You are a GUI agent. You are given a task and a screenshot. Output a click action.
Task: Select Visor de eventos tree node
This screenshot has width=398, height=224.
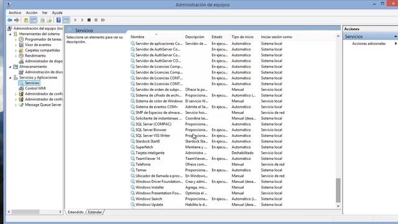(x=38, y=45)
